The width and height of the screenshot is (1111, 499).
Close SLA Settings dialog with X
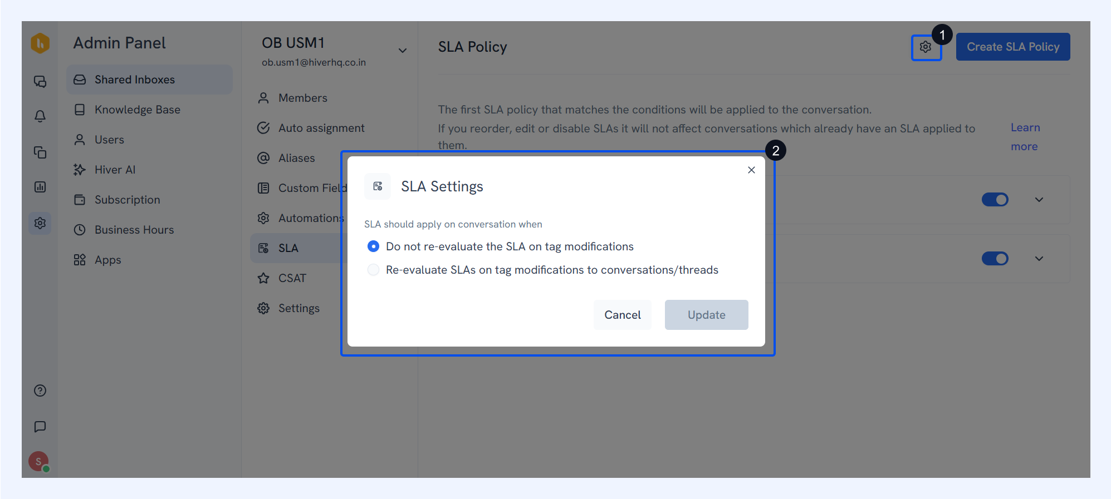pyautogui.click(x=751, y=170)
